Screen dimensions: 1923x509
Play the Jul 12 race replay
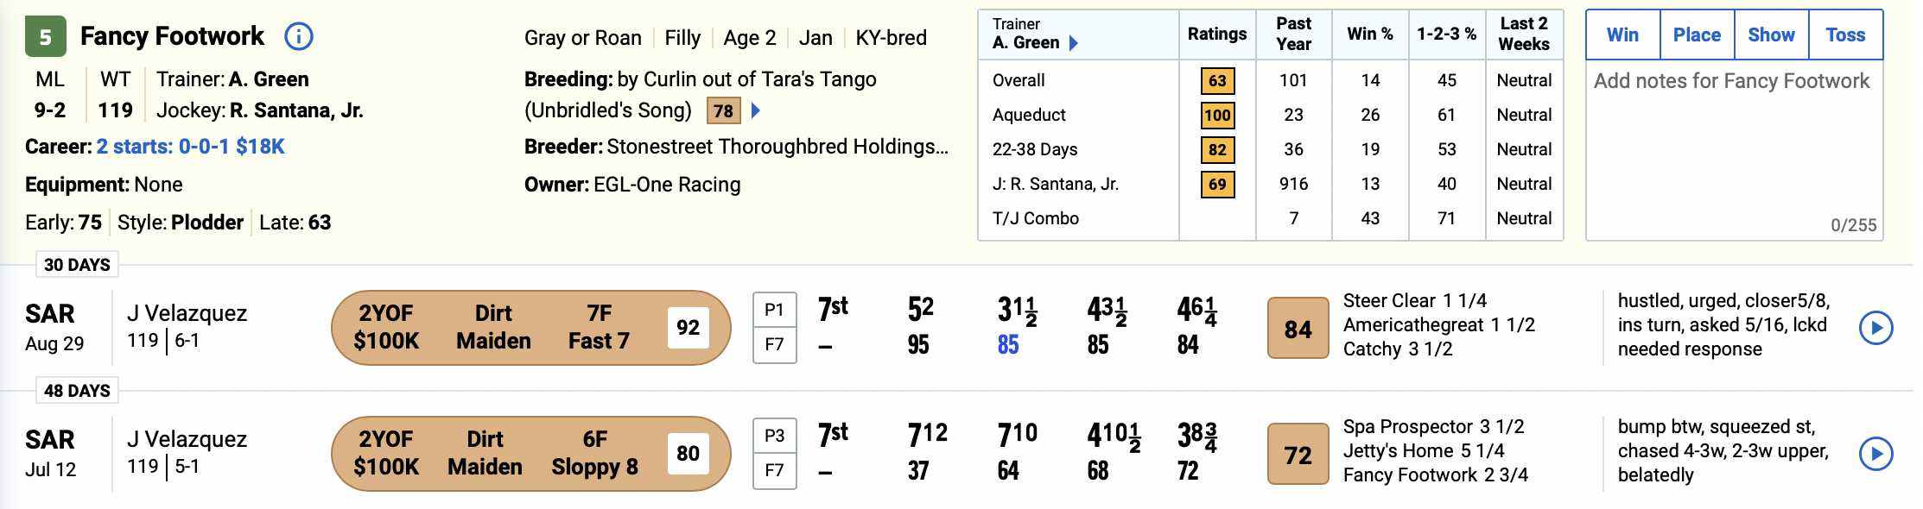pos(1875,454)
